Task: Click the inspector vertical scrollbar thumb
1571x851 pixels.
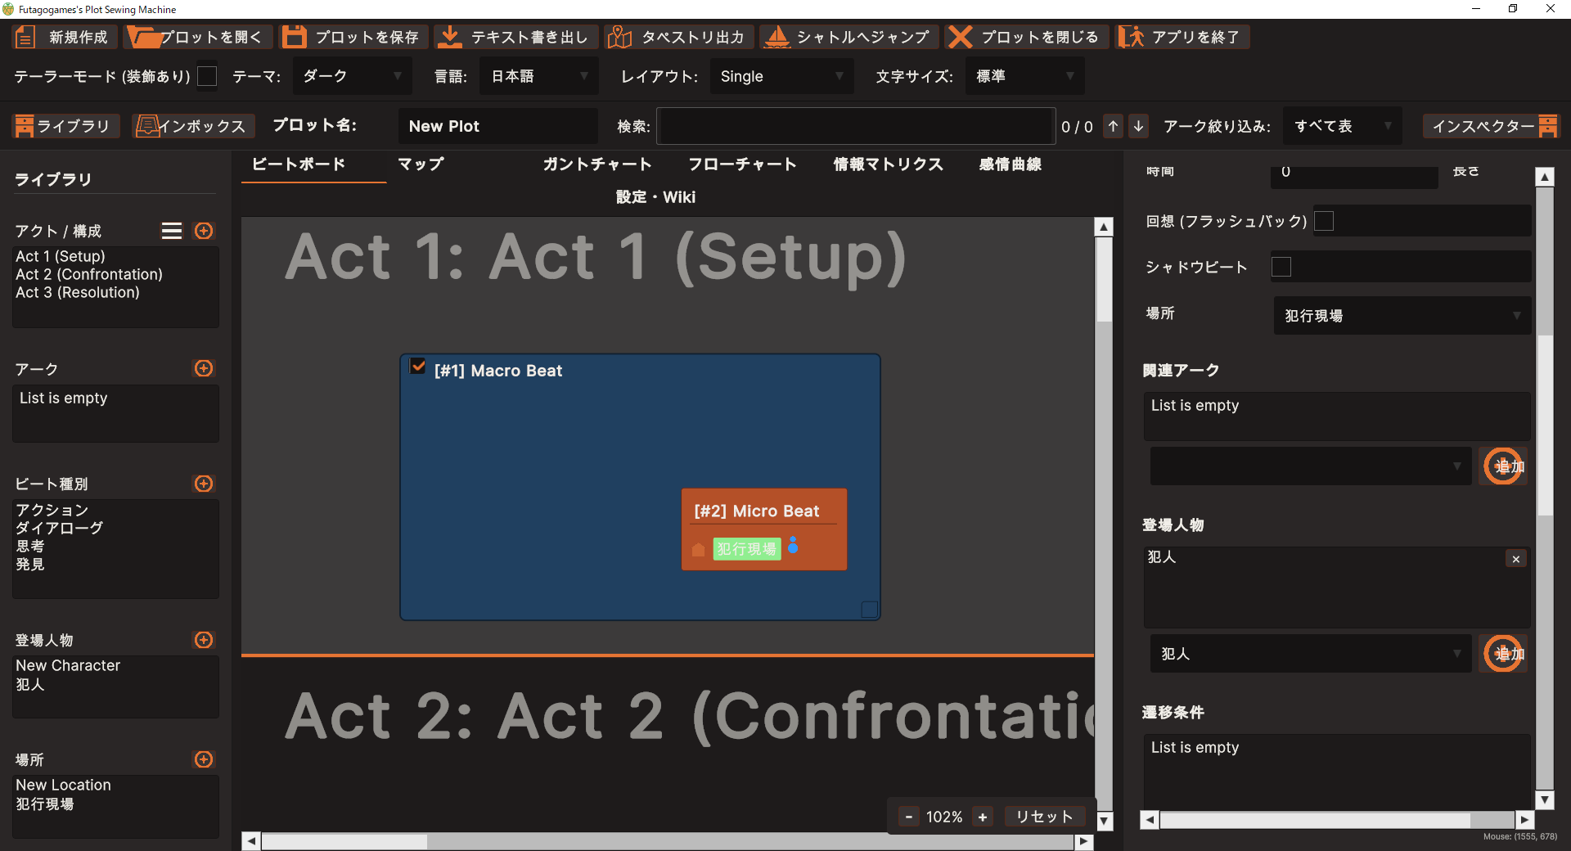Action: (x=1545, y=425)
